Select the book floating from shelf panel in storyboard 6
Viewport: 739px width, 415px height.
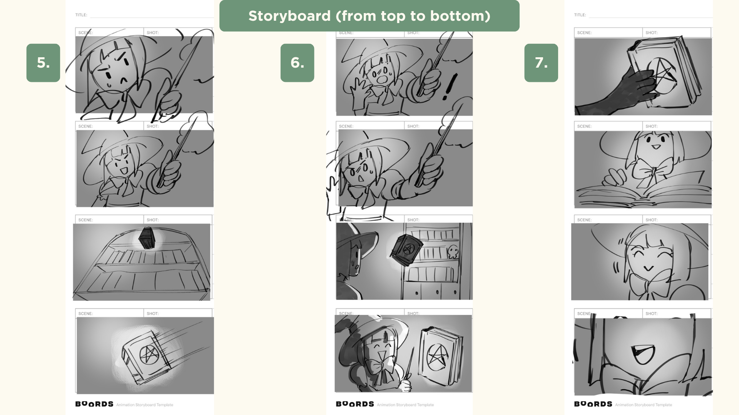[x=404, y=261]
